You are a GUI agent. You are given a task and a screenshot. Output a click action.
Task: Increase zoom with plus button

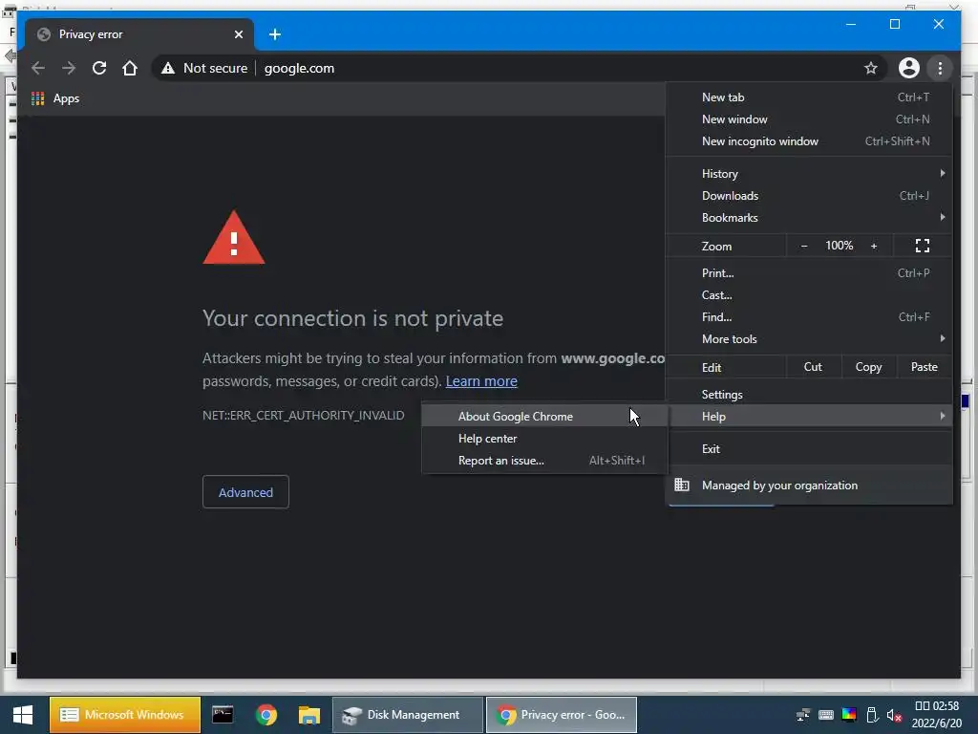point(874,246)
